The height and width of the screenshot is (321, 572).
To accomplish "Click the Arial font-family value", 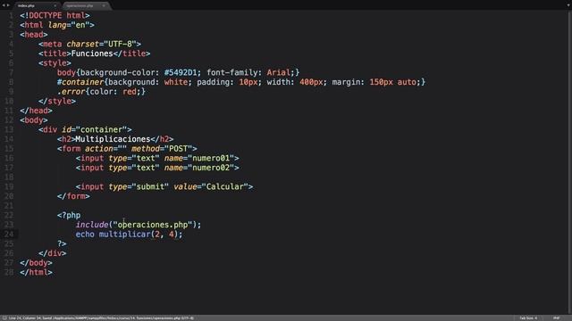I will pos(278,72).
